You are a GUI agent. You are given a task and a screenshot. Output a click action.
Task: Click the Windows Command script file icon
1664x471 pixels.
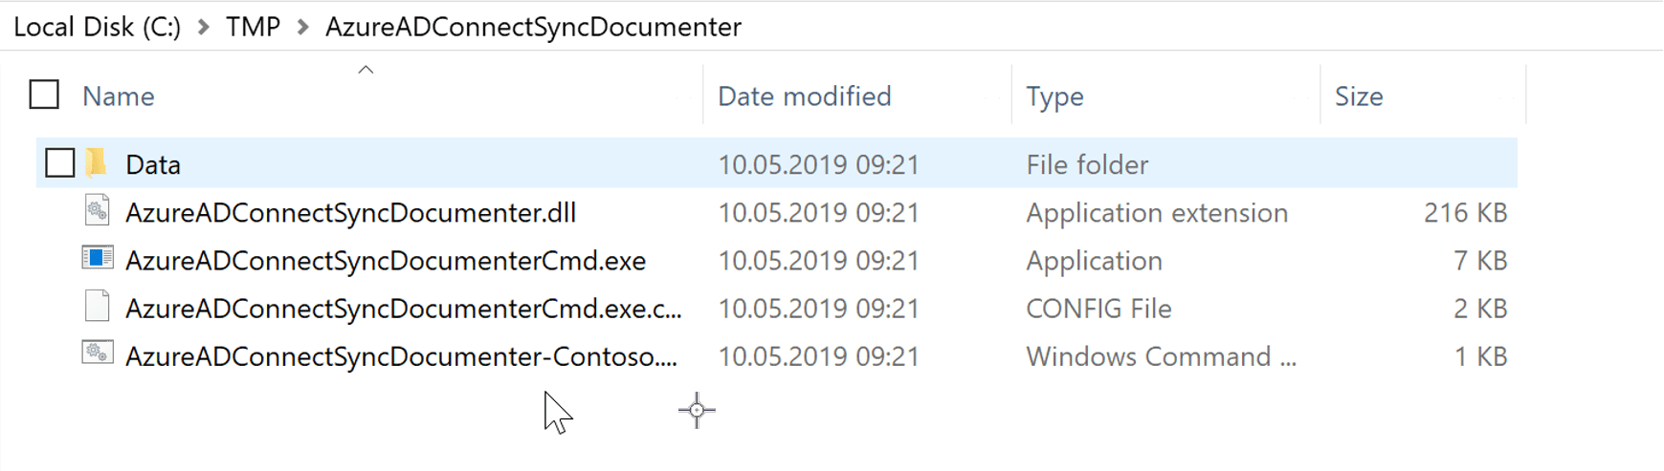(97, 354)
